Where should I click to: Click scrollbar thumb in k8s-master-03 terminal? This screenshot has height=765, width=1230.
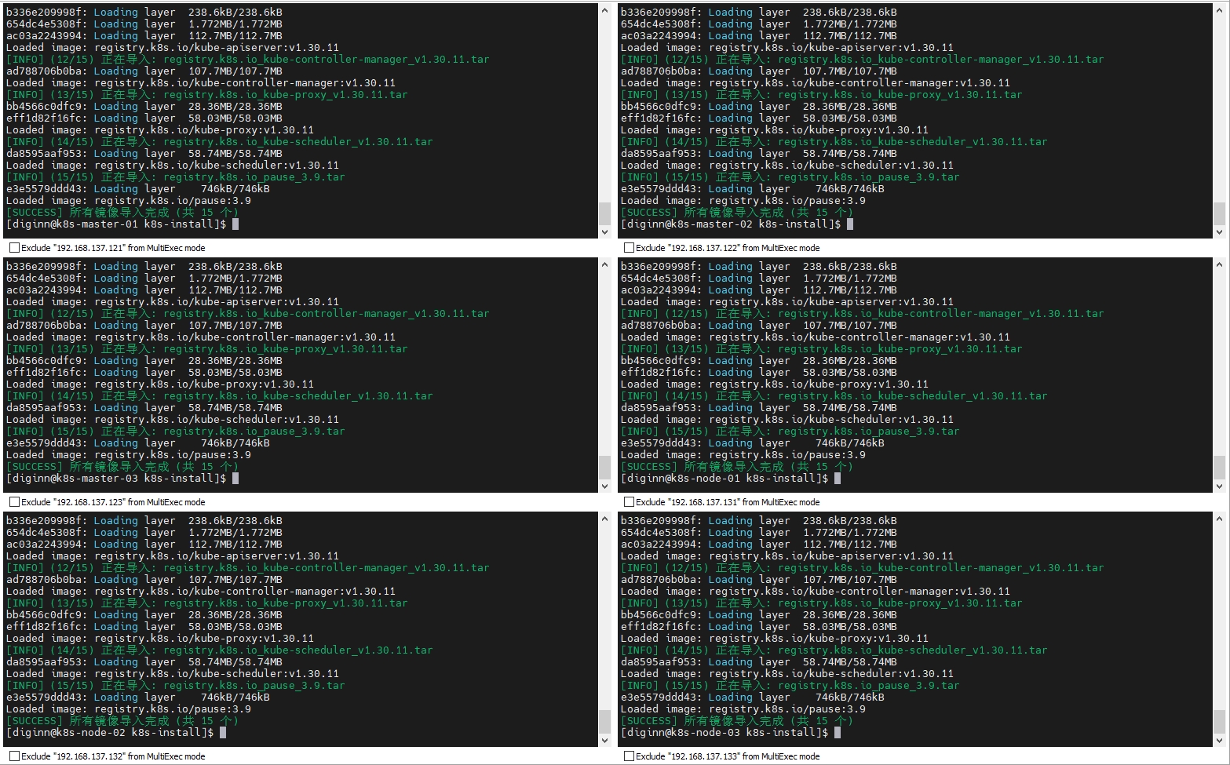point(604,468)
